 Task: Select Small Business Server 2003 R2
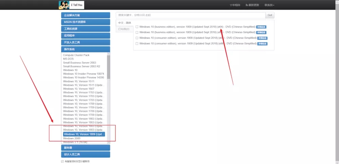click(81, 67)
